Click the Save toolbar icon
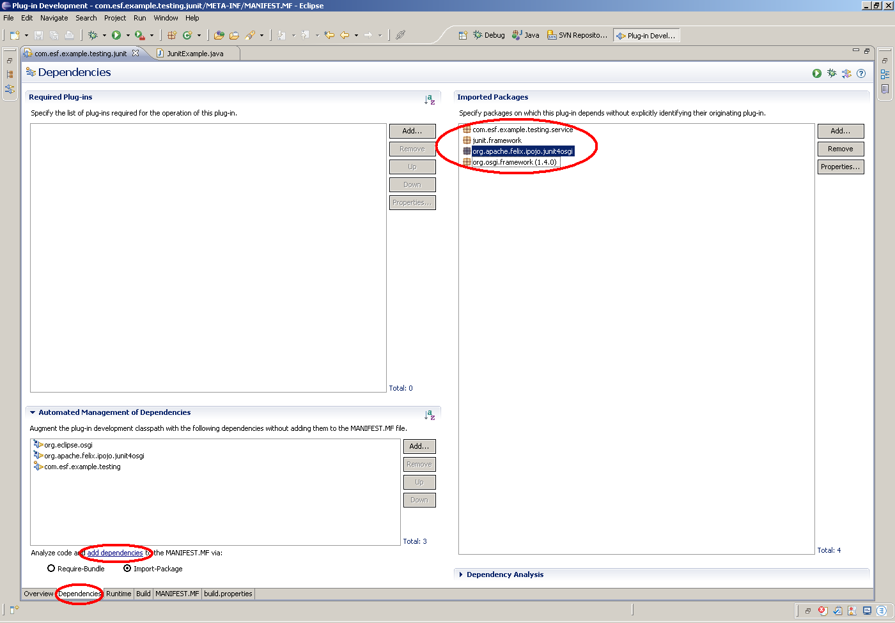 pyautogui.click(x=38, y=35)
